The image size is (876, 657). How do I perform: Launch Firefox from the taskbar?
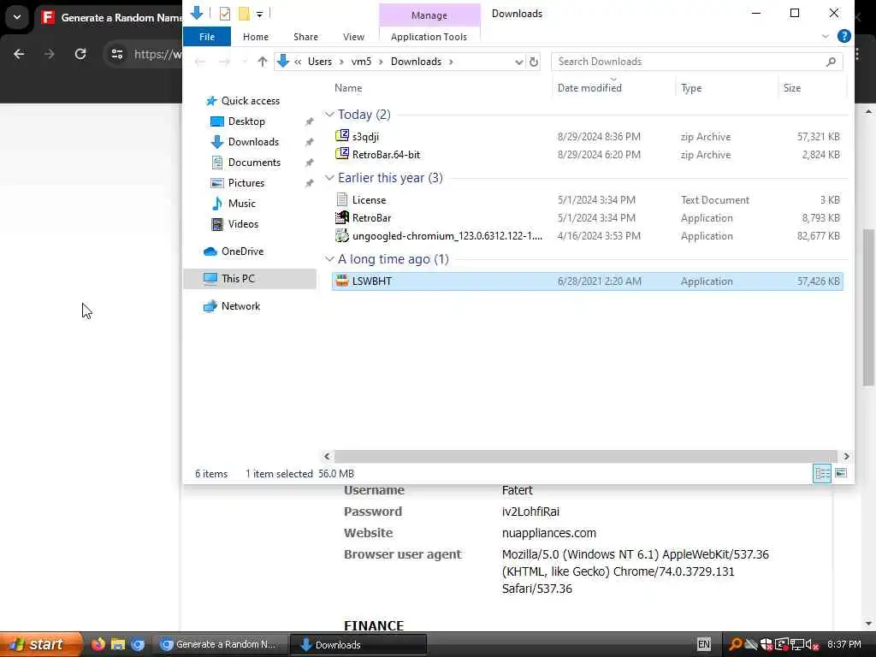click(x=98, y=645)
